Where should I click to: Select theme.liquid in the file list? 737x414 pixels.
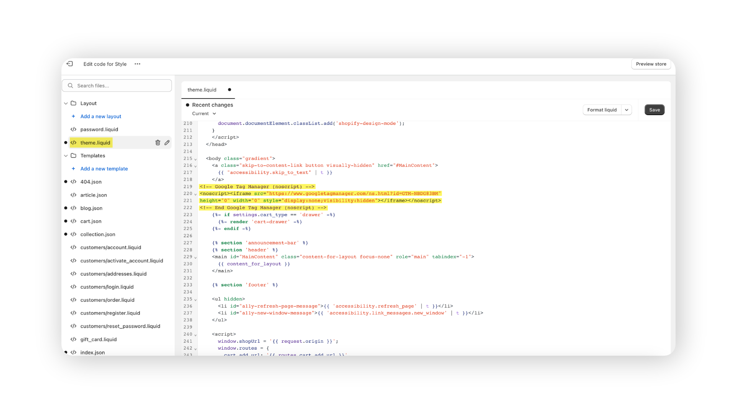[x=95, y=143]
